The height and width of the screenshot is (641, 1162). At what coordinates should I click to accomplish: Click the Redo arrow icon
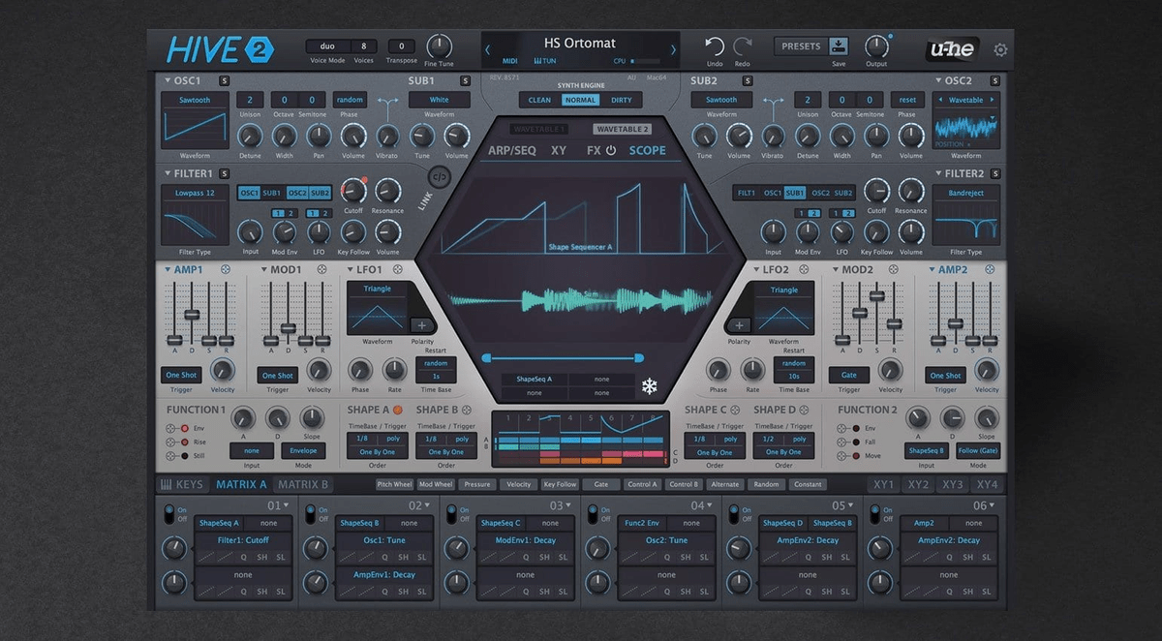click(x=743, y=46)
